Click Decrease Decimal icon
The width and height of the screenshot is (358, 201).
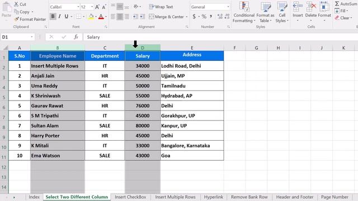pos(227,16)
